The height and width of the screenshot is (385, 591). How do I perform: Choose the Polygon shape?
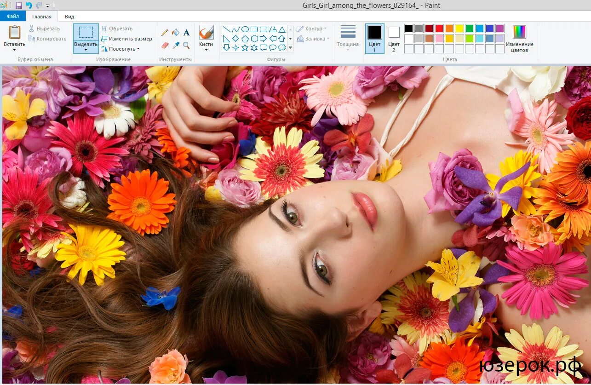[x=272, y=29]
